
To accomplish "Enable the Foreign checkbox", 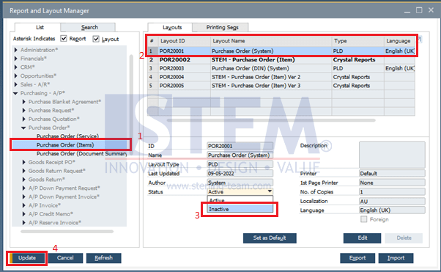I will [363, 219].
